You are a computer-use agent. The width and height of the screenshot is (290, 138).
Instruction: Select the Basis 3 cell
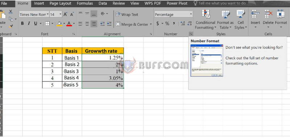[72, 71]
